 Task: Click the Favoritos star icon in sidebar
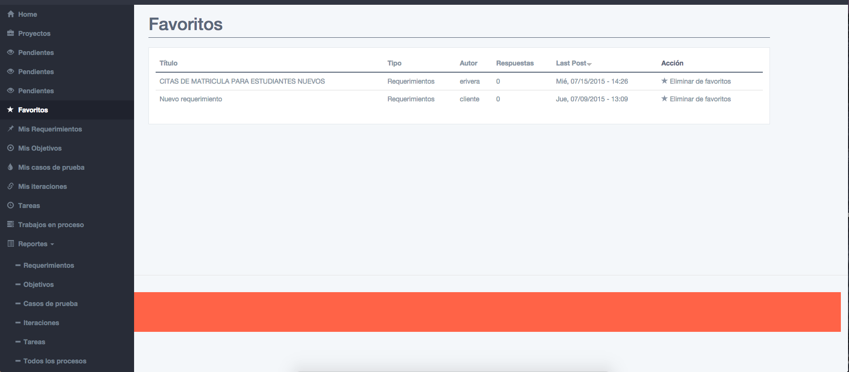click(11, 110)
